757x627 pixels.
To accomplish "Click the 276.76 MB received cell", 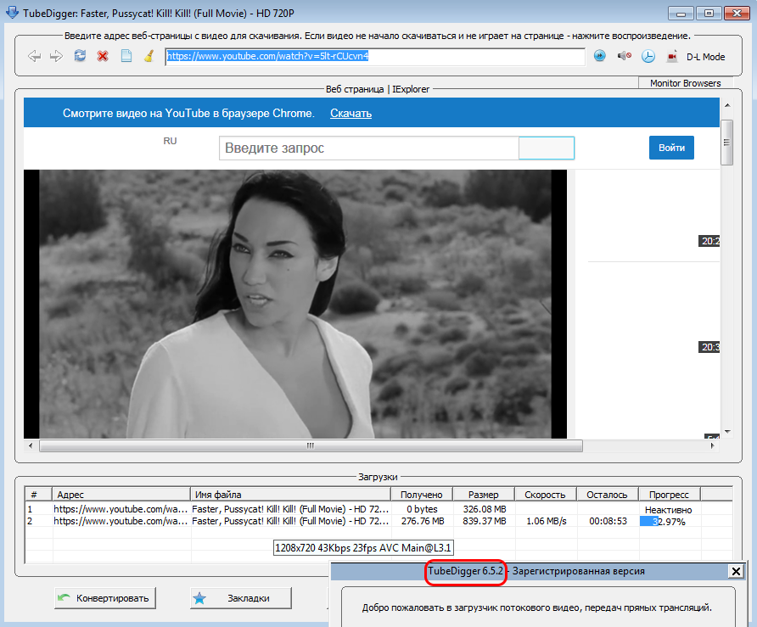I will tap(423, 521).
